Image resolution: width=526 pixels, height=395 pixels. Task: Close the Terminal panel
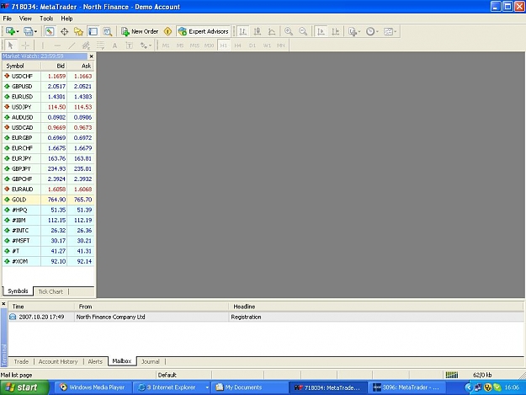[x=3, y=304]
